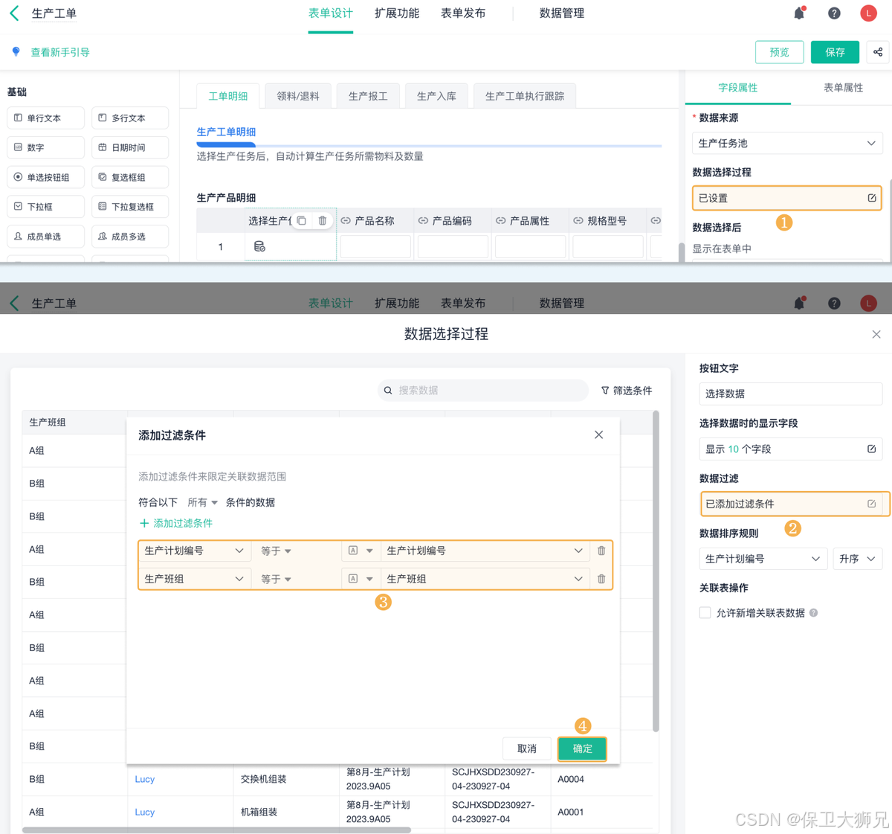Click the trash icon on the 选择生产 column
Screen dimensions: 892x834
(322, 221)
